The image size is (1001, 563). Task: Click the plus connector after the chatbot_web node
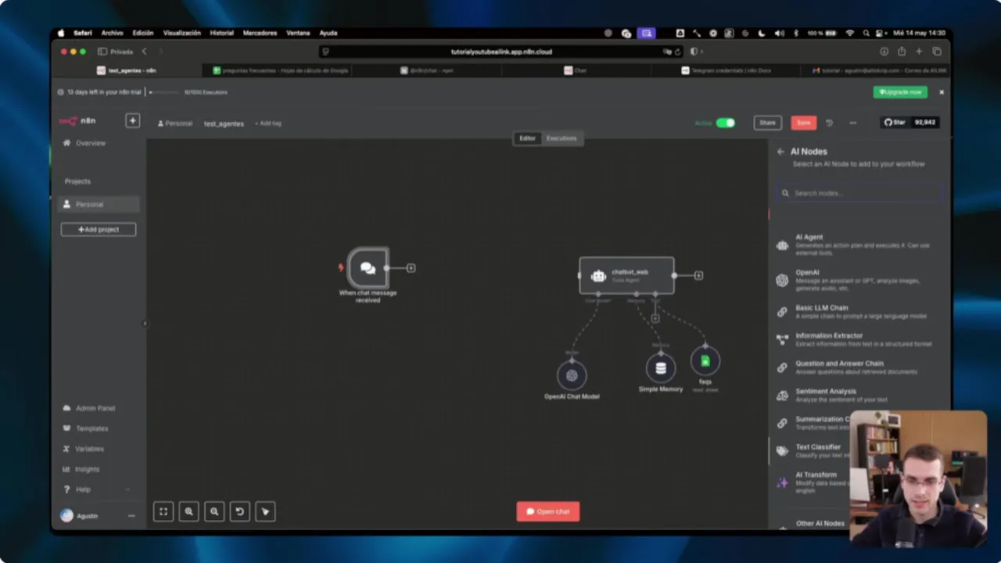pos(698,275)
